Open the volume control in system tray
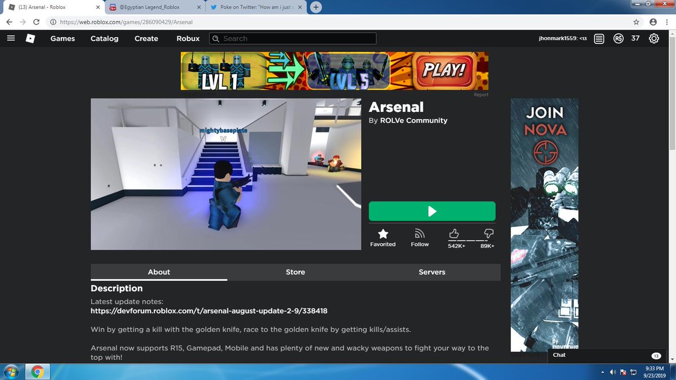 coord(612,372)
